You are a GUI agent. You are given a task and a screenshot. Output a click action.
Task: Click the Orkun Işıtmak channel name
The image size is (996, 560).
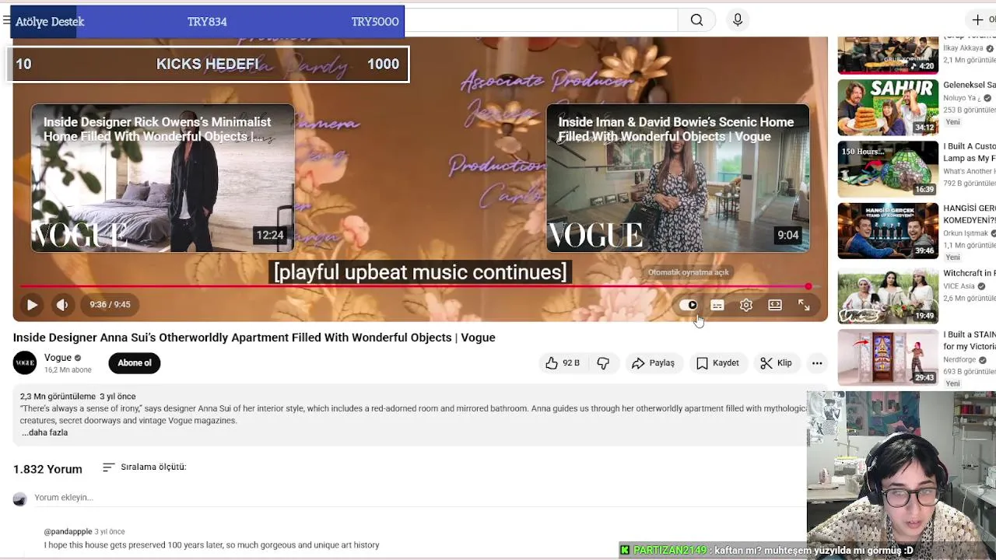coord(965,233)
